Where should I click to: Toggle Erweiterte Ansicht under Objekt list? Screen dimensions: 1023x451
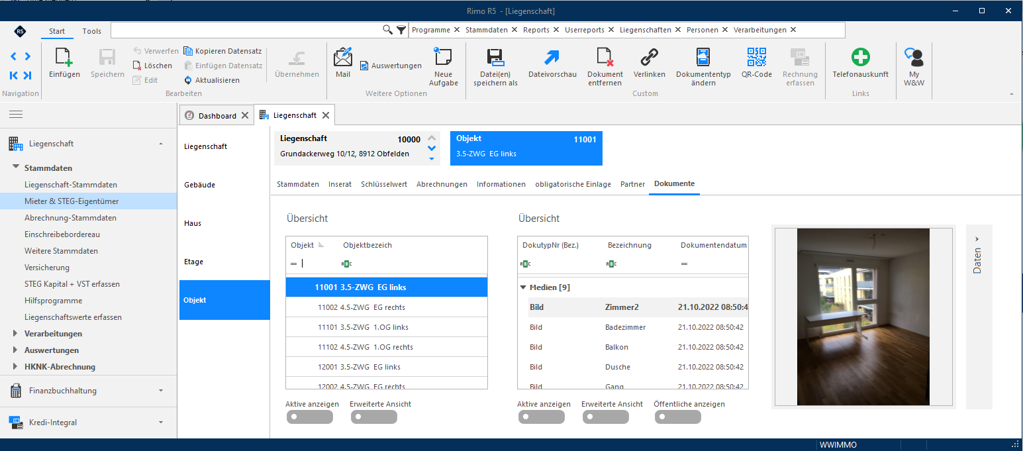pyautogui.click(x=374, y=417)
